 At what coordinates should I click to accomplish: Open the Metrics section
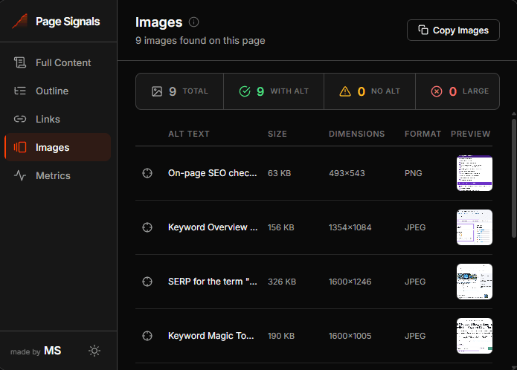58,175
